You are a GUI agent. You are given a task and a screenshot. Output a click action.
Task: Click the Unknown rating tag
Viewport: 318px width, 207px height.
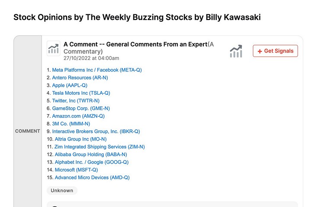click(62, 191)
